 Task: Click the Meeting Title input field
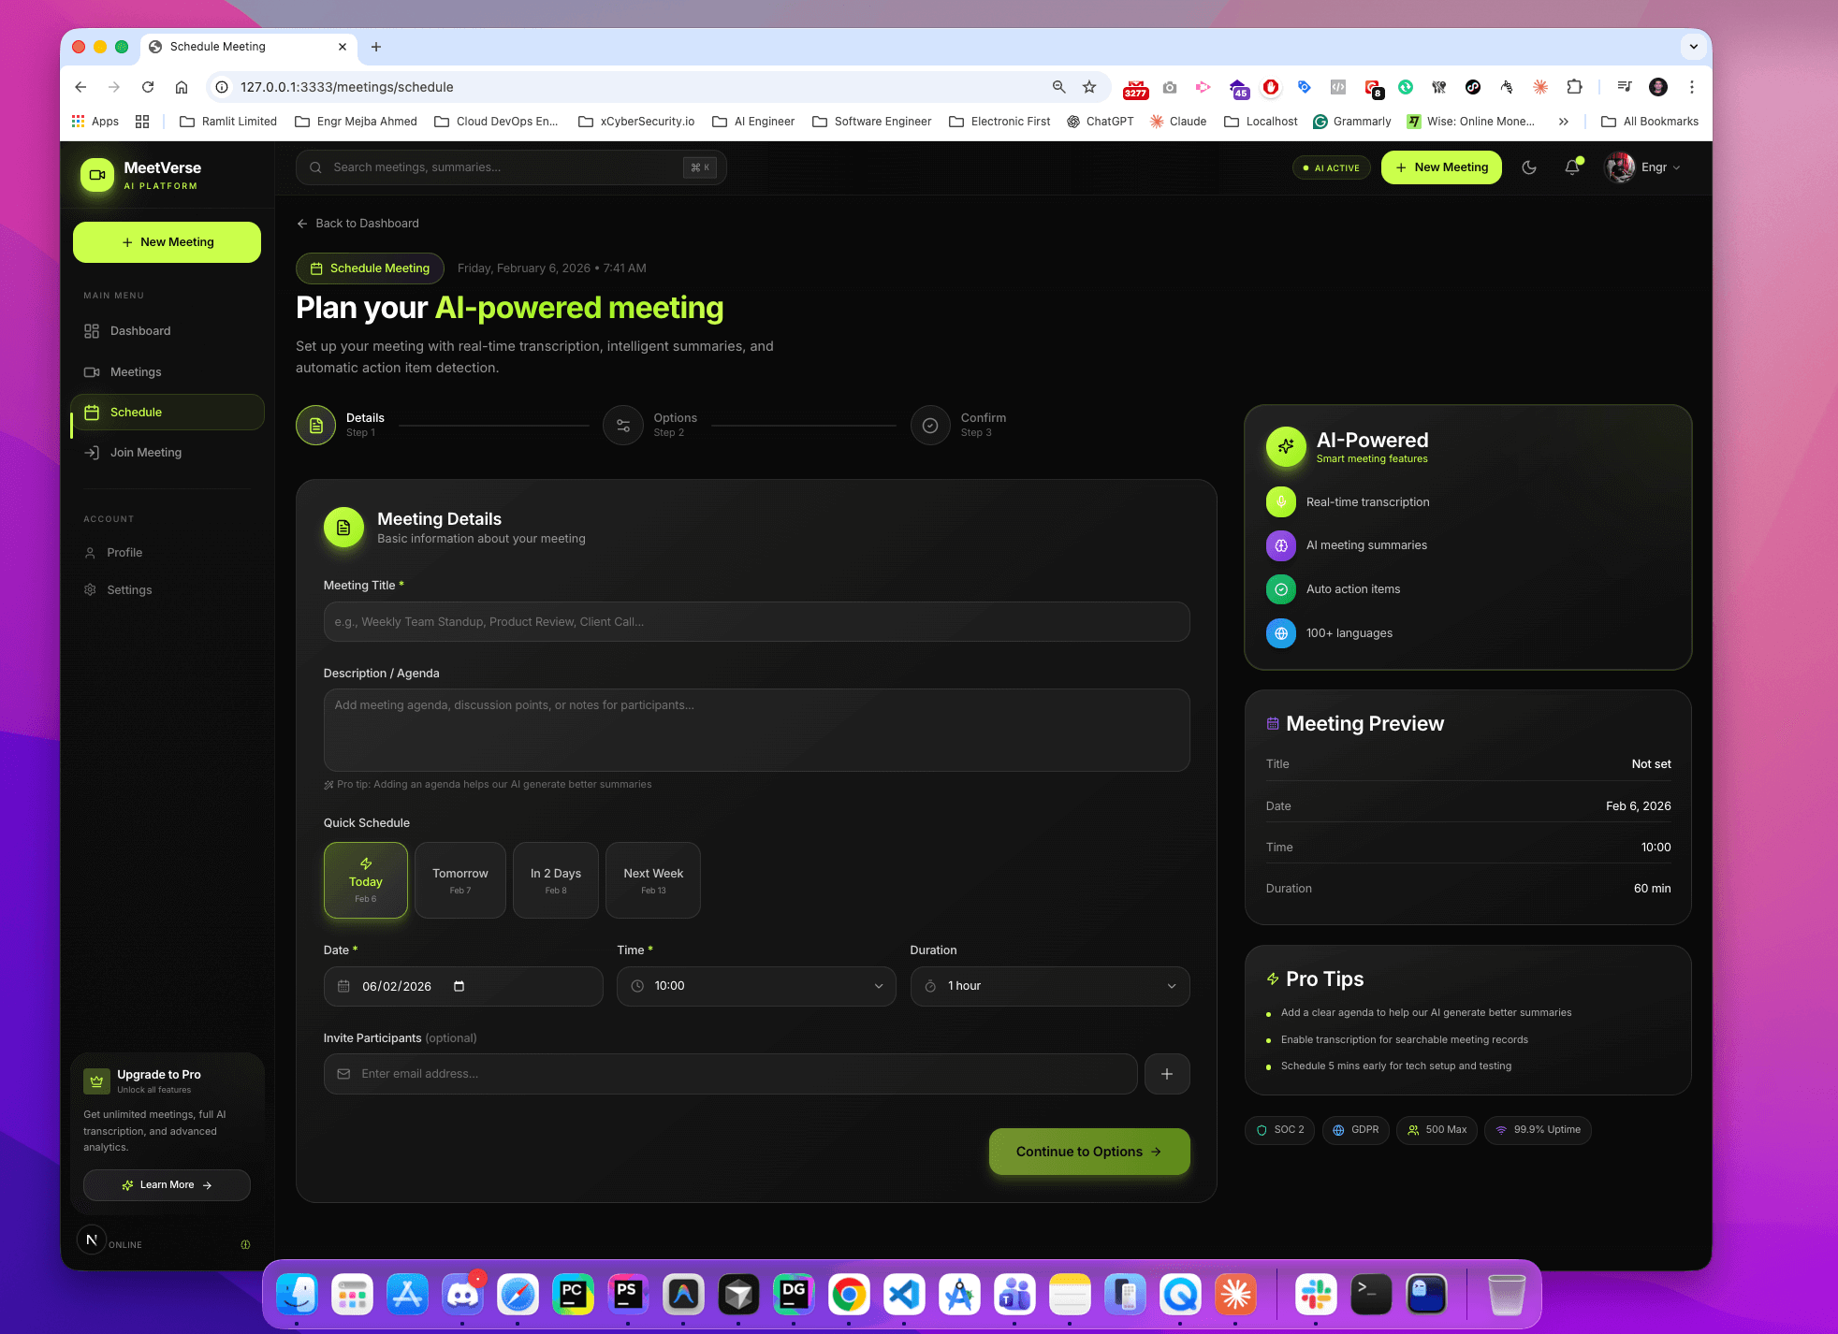(x=756, y=622)
